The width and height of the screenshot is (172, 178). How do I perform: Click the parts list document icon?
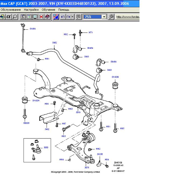pos(23,17)
